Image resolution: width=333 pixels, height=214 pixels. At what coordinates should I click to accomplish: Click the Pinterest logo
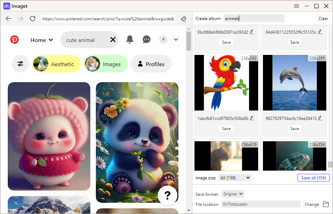[x=14, y=39]
